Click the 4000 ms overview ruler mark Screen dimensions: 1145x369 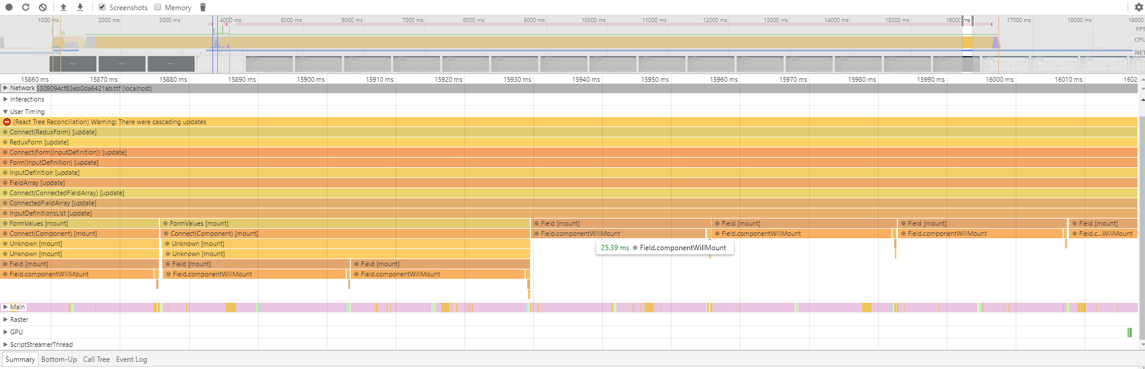(x=230, y=20)
